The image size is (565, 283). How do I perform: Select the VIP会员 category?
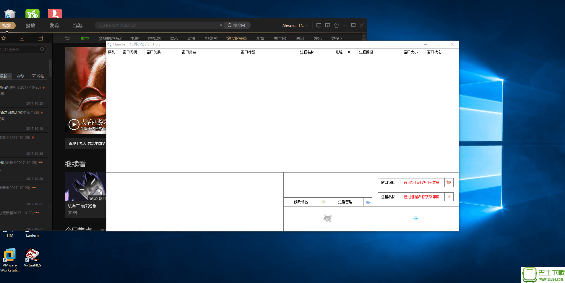236,38
